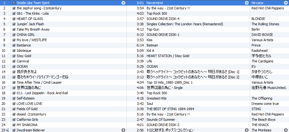The height and width of the screenshot is (132, 289).
Task: Click the DAVID BOWIE artist cell
Action: pyautogui.click(x=262, y=35)
